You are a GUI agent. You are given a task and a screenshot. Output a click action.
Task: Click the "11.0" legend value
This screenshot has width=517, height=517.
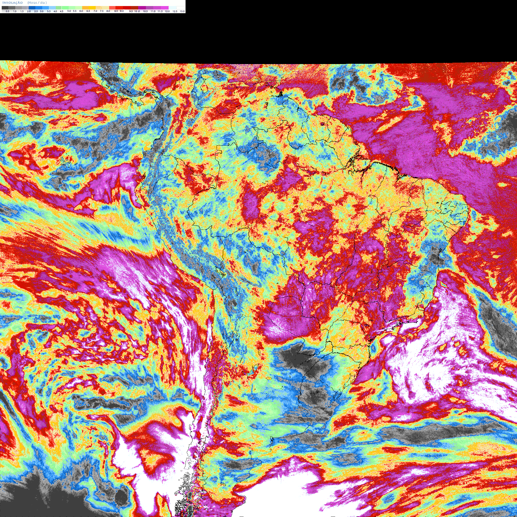(x=153, y=11)
